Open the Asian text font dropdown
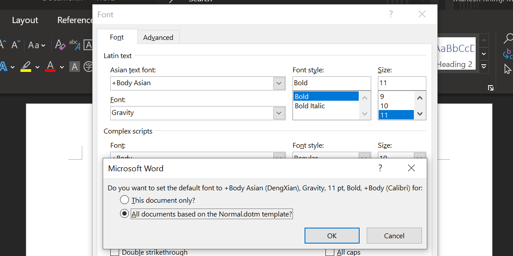The image size is (513, 256). (x=279, y=83)
